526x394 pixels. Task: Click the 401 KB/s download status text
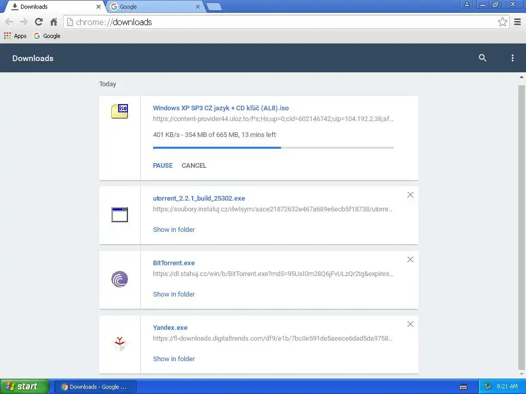(214, 135)
